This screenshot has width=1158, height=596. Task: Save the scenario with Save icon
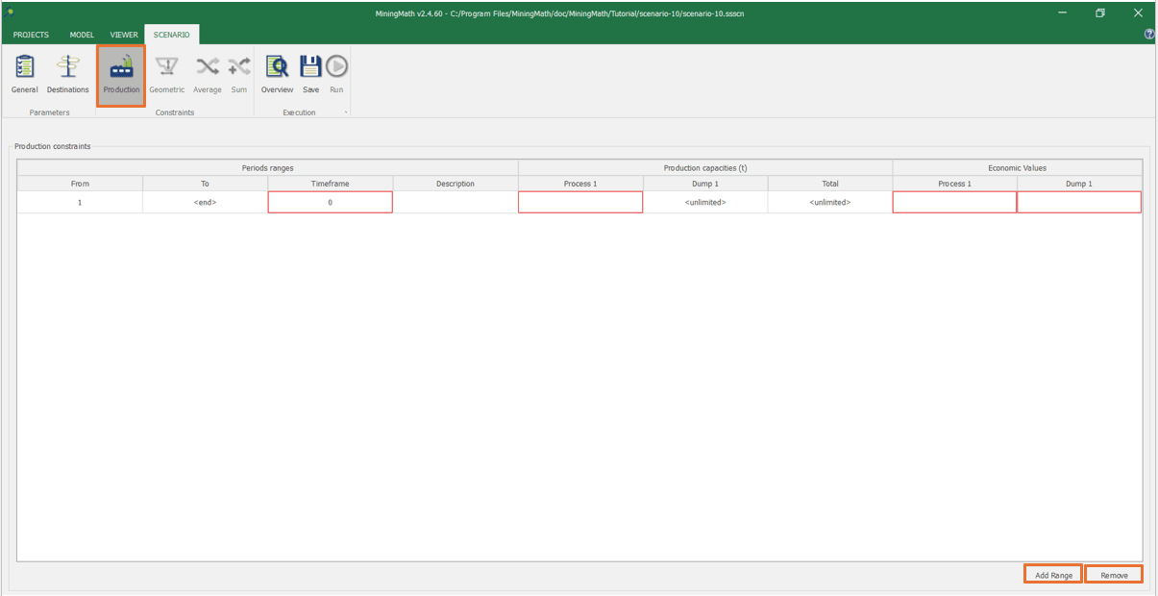(310, 74)
